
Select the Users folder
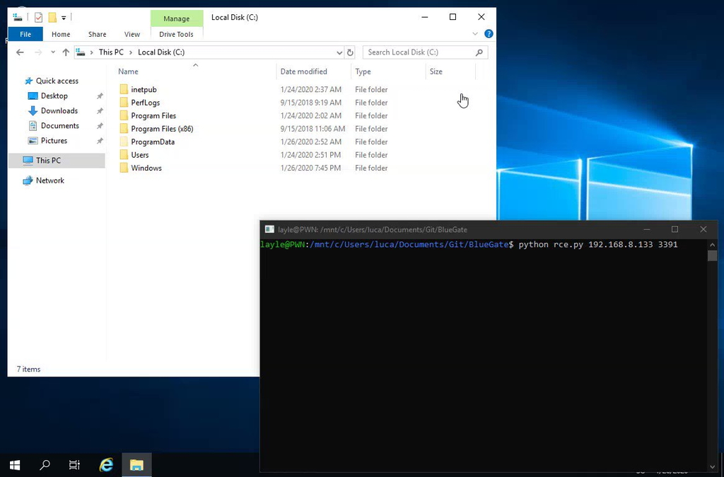(139, 155)
